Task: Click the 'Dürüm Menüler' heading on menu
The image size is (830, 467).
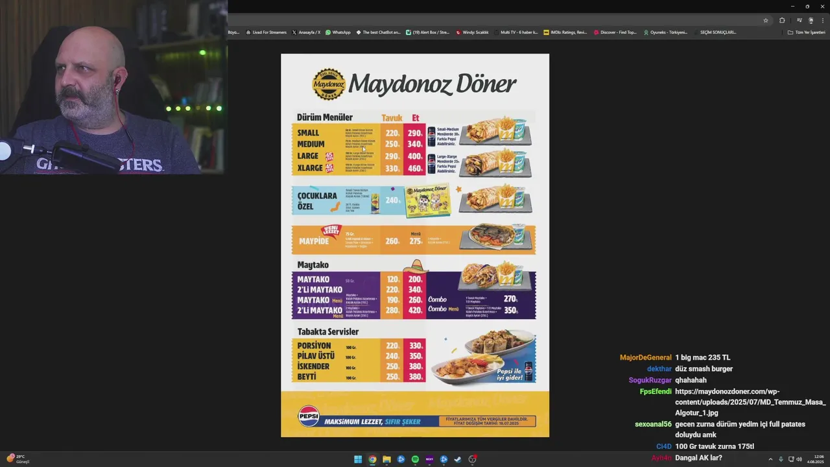Action: (325, 117)
